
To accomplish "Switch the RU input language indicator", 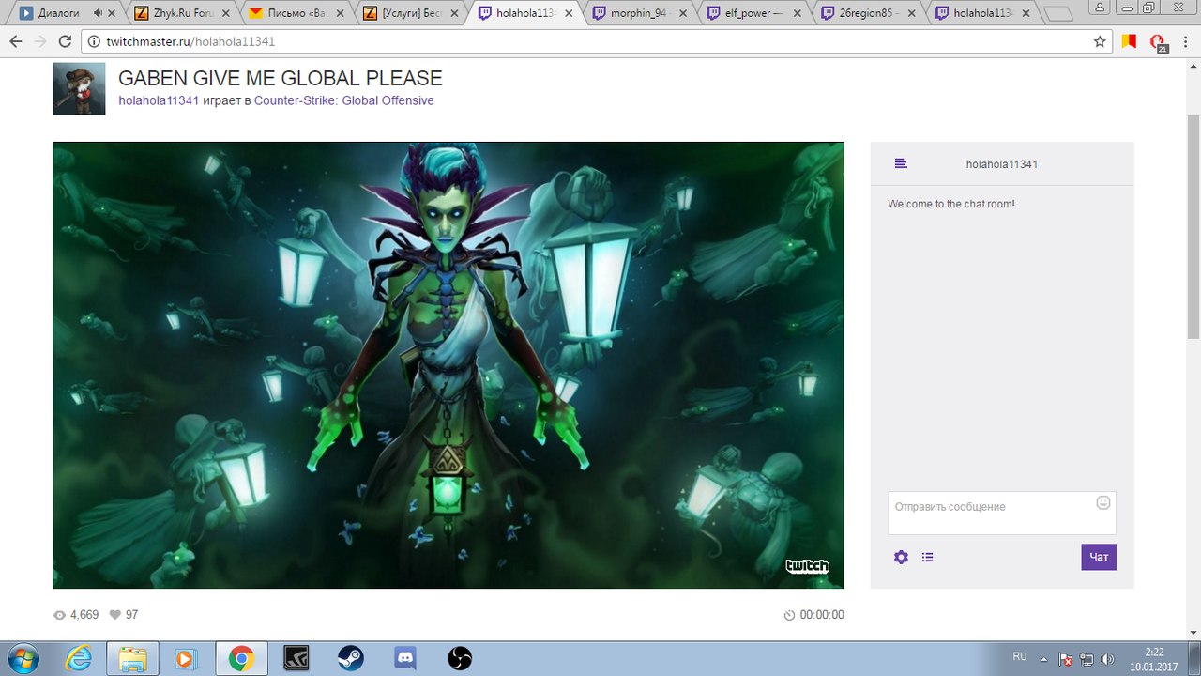I will [1020, 657].
